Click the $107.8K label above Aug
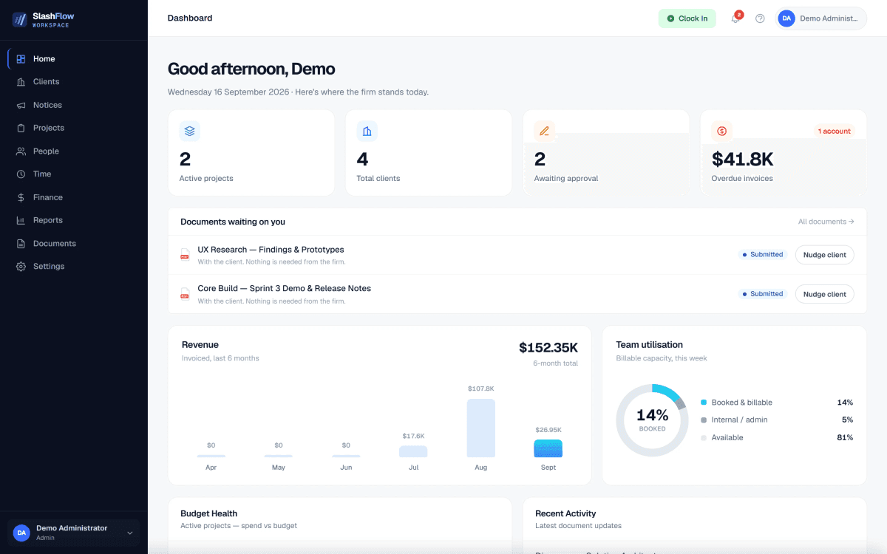This screenshot has height=554, width=887. (480, 389)
